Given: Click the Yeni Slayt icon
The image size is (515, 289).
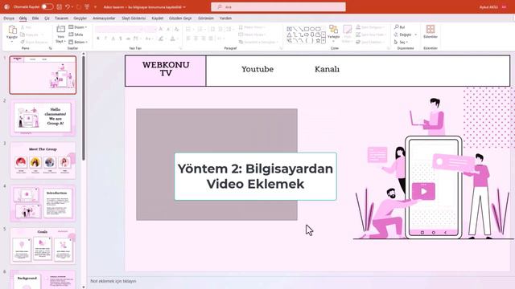Looking at the screenshot, I should [61, 30].
